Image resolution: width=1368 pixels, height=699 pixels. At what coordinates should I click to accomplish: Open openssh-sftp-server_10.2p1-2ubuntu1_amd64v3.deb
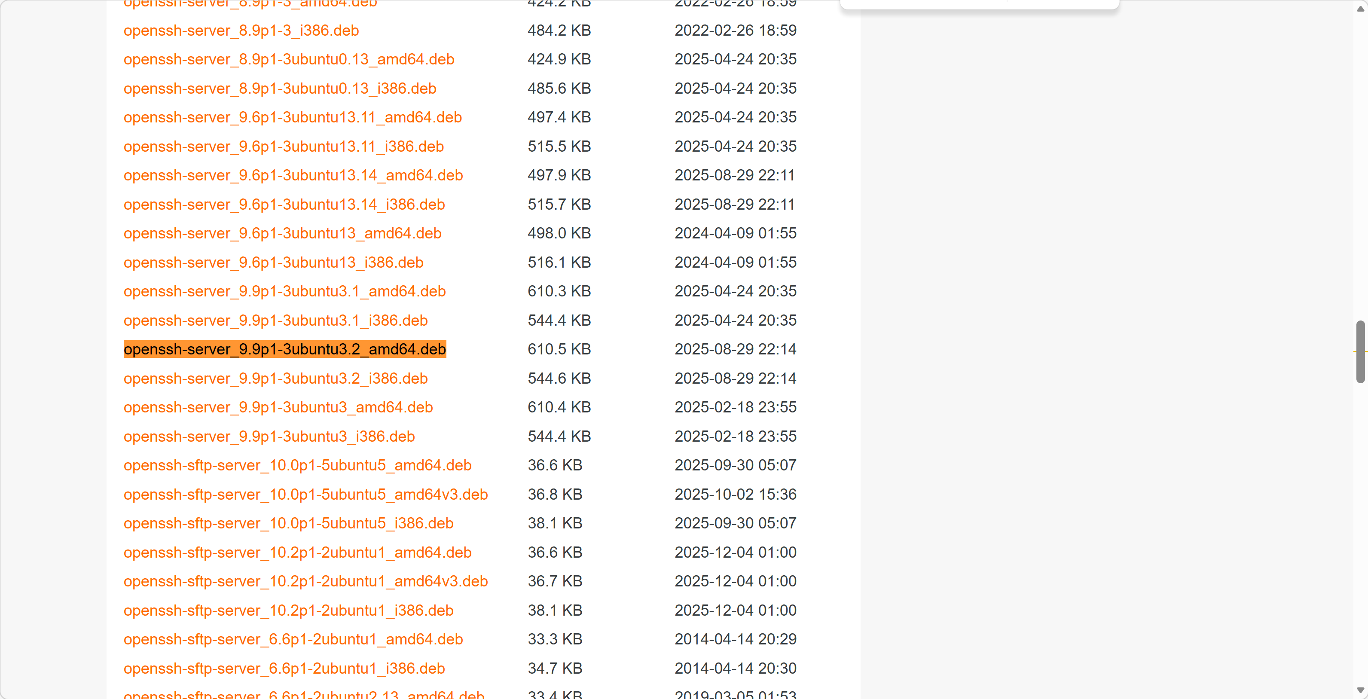pyautogui.click(x=306, y=581)
